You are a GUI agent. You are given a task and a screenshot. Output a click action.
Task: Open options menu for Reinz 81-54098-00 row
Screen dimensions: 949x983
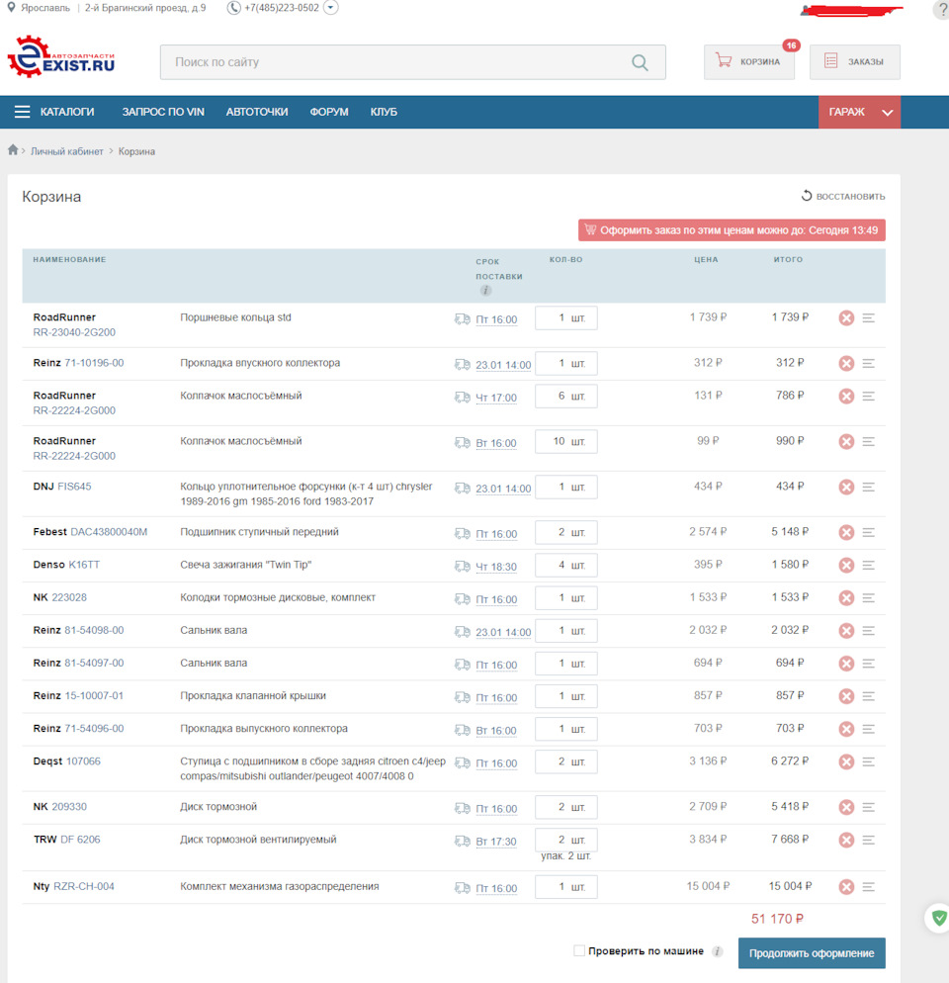coord(868,631)
